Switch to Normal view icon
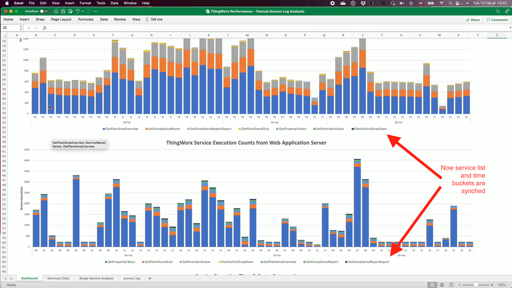 pos(433,285)
